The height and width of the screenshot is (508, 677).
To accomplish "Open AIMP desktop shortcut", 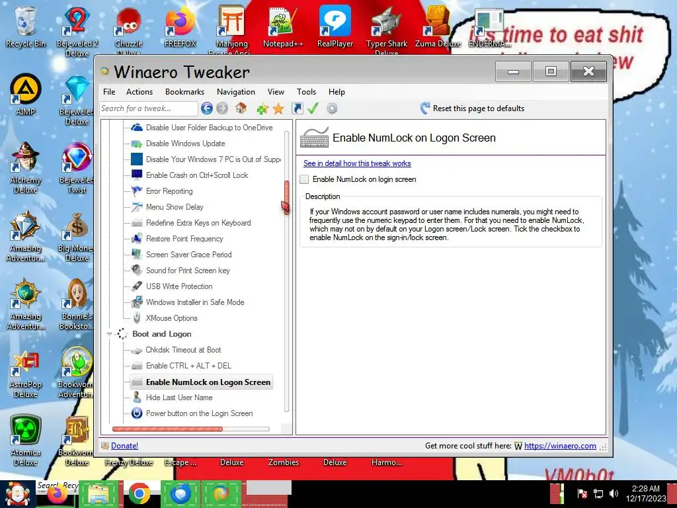I will coord(26,94).
